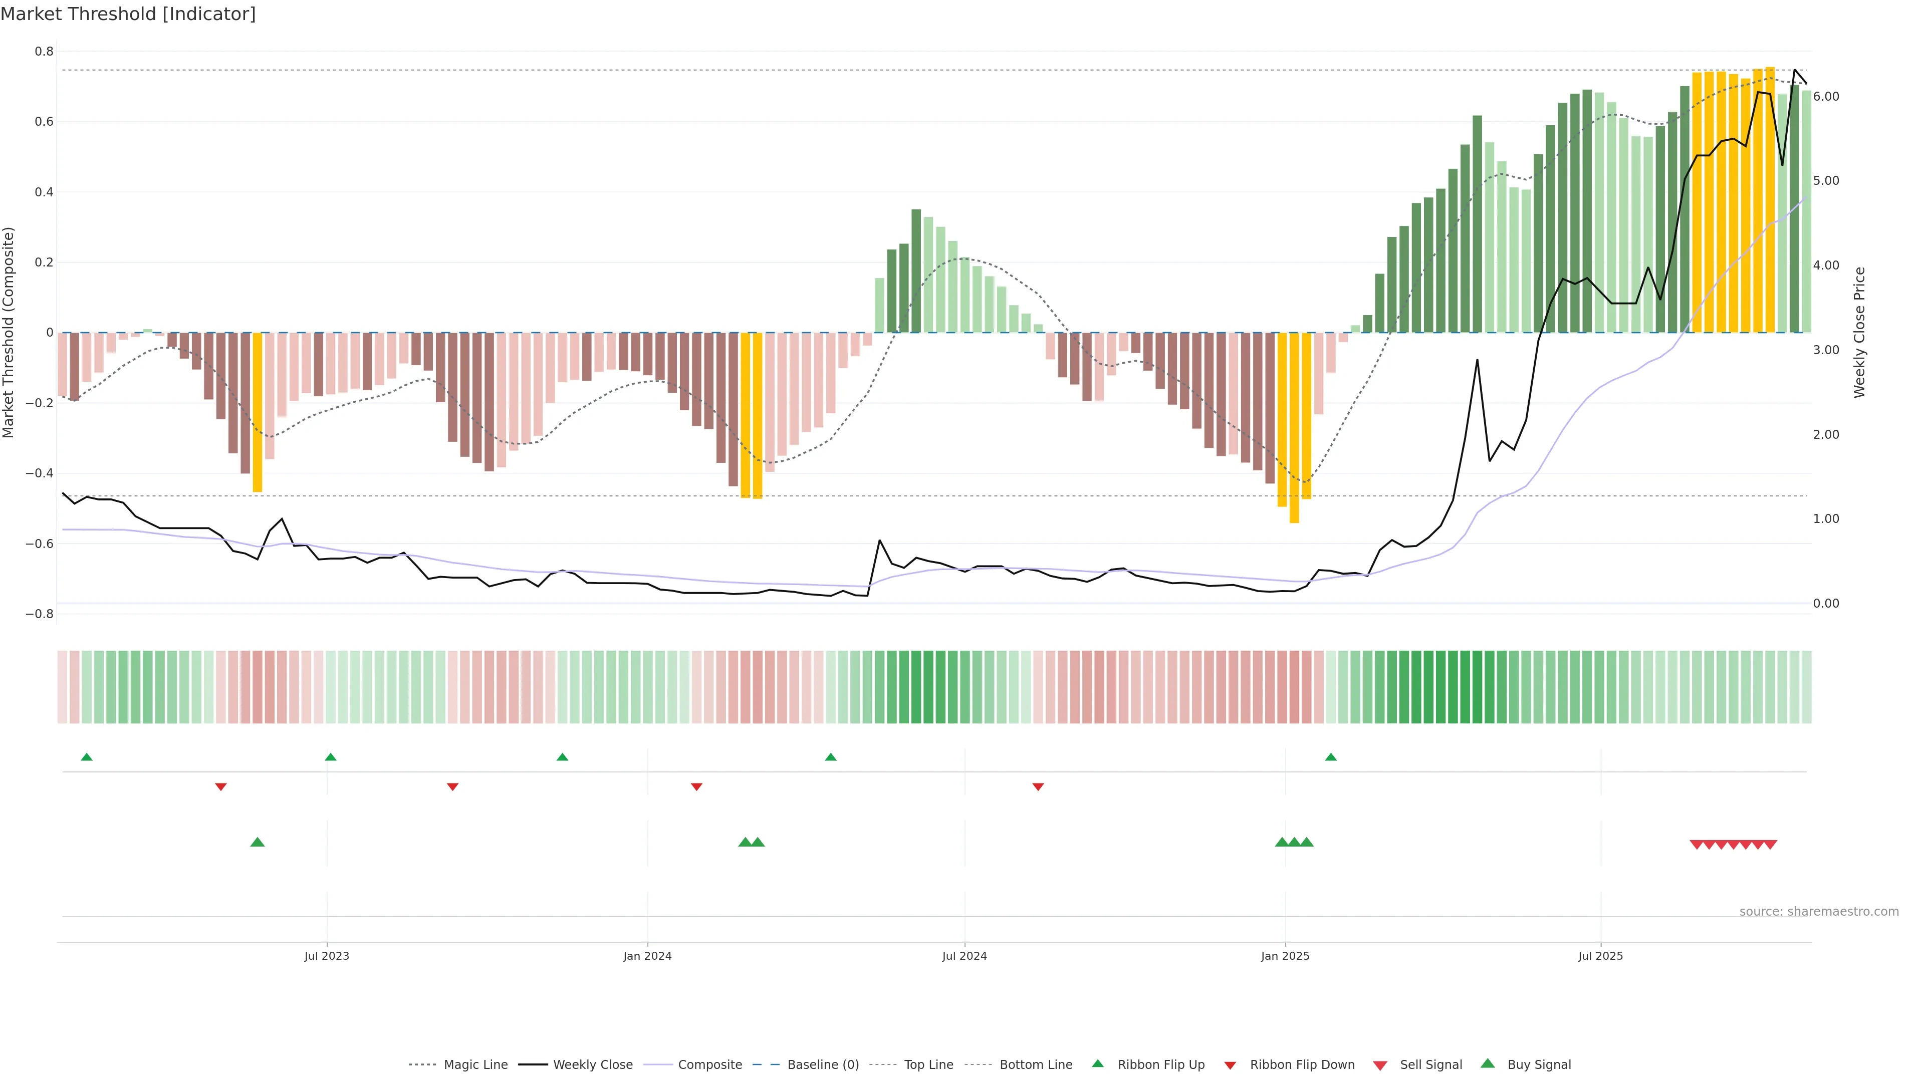Click the Ribbon Flip Up marker nearest Jul 2023
The height and width of the screenshot is (1082, 1924).
click(331, 757)
